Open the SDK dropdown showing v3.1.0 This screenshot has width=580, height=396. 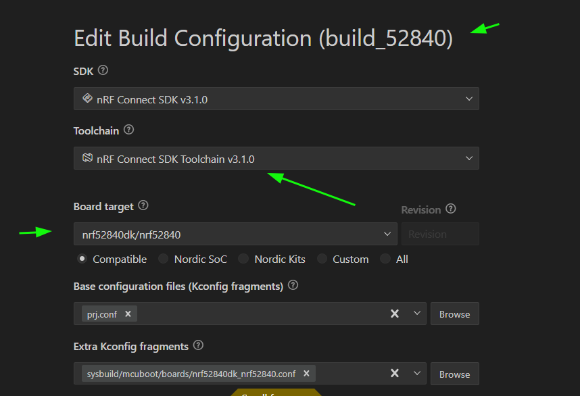coord(276,99)
